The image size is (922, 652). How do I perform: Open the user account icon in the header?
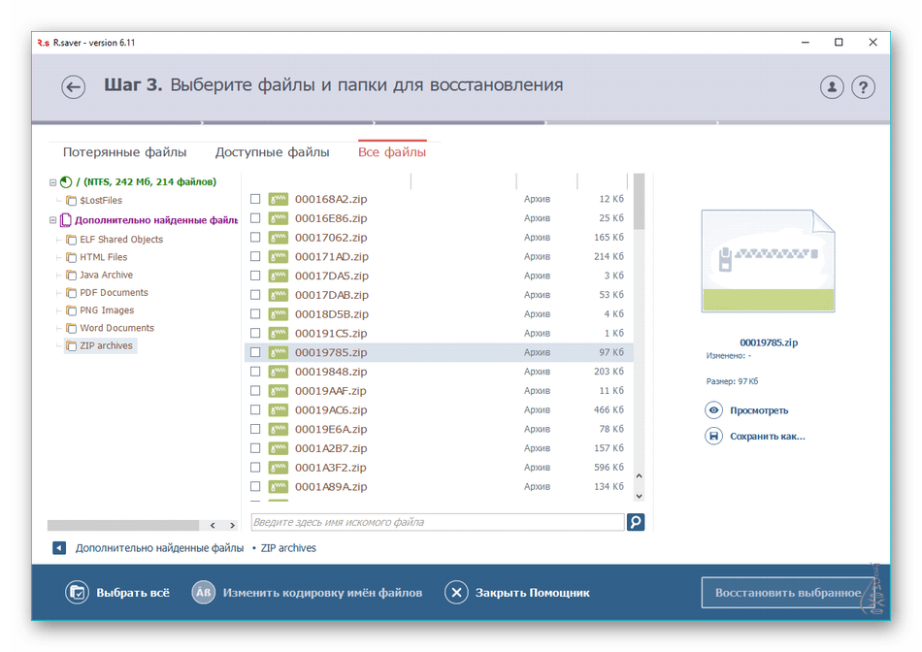pyautogui.click(x=830, y=85)
